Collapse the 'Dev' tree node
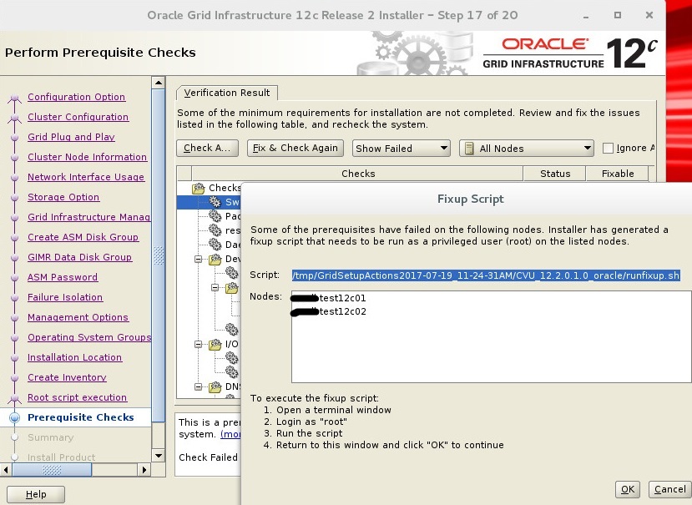 pyautogui.click(x=198, y=259)
